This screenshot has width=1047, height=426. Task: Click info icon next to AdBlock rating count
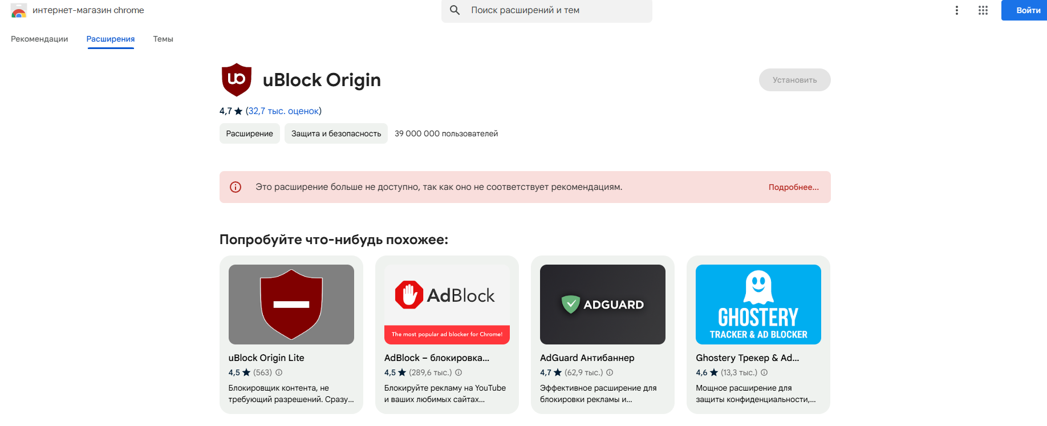pos(458,372)
